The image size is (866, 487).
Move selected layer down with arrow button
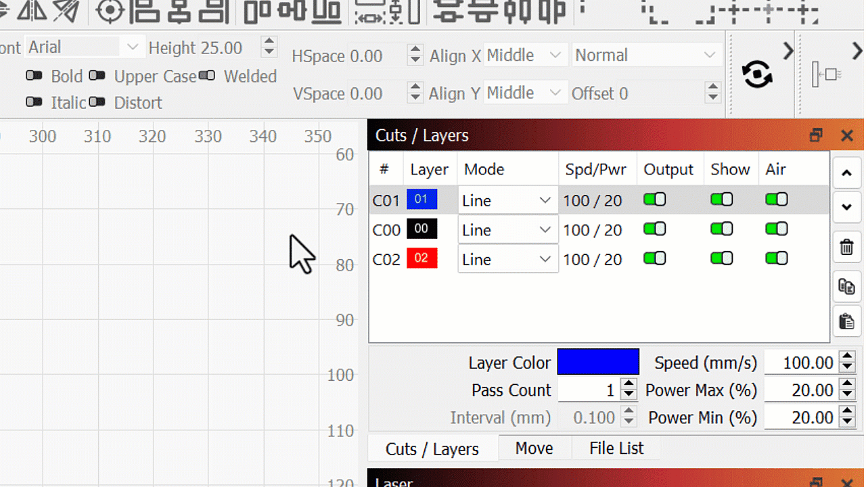click(846, 207)
